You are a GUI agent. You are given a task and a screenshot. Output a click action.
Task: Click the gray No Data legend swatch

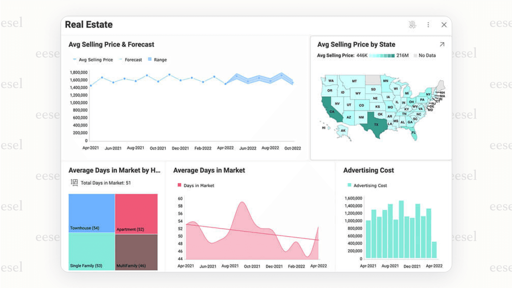[415, 55]
